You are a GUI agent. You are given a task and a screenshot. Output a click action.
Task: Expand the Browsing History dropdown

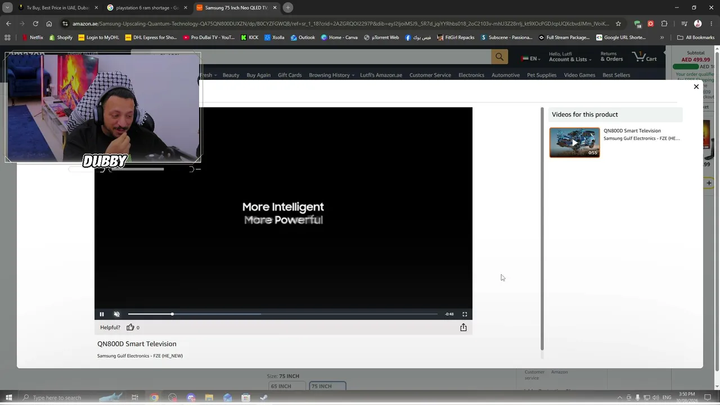331,75
